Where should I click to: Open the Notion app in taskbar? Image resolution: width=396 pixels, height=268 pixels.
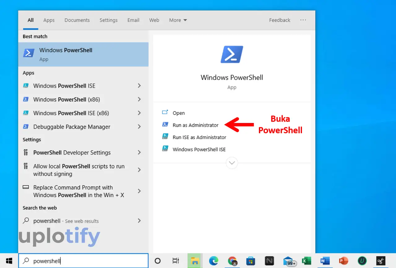click(x=269, y=261)
